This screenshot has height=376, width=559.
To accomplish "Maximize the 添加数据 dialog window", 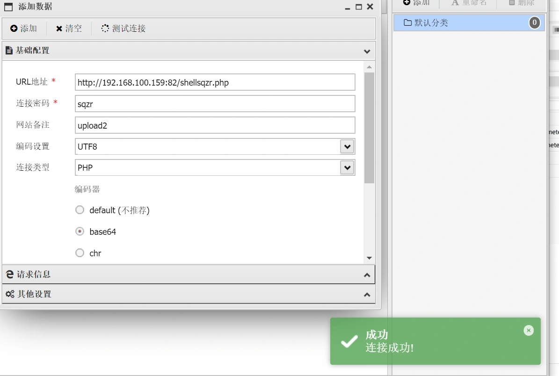I will pos(359,7).
